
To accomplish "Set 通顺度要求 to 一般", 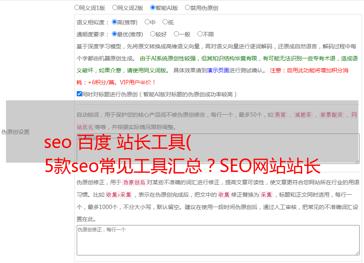I will [177, 34].
